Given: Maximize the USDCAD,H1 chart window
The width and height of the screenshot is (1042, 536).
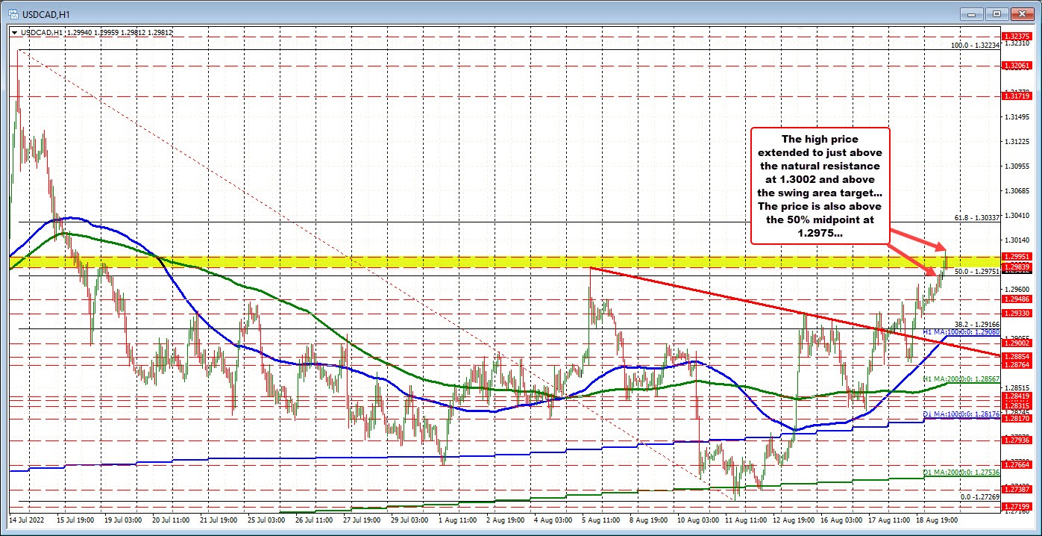Looking at the screenshot, I should (x=997, y=13).
